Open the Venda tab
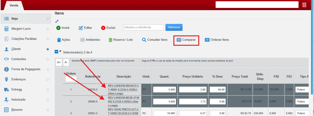 pos(14,5)
